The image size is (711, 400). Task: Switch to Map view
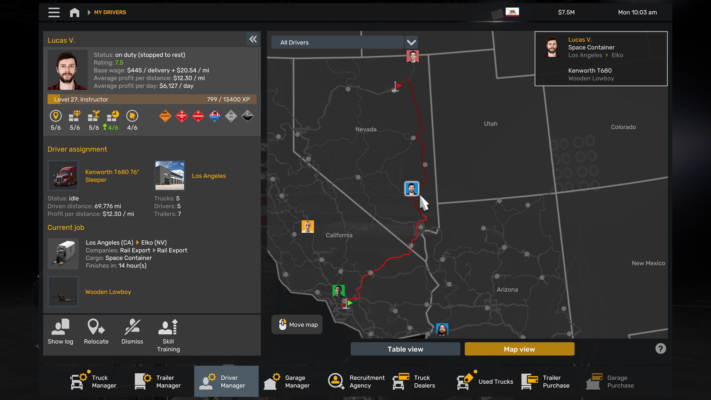519,349
